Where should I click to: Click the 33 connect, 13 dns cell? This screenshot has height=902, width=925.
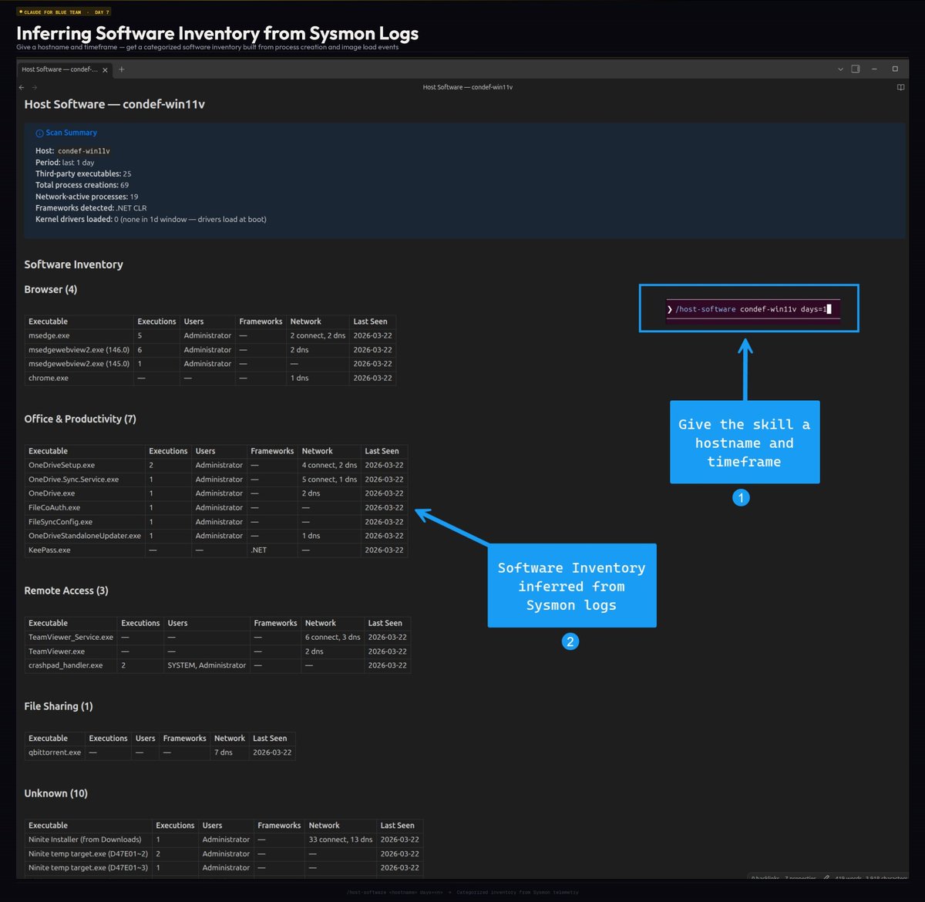tap(341, 840)
